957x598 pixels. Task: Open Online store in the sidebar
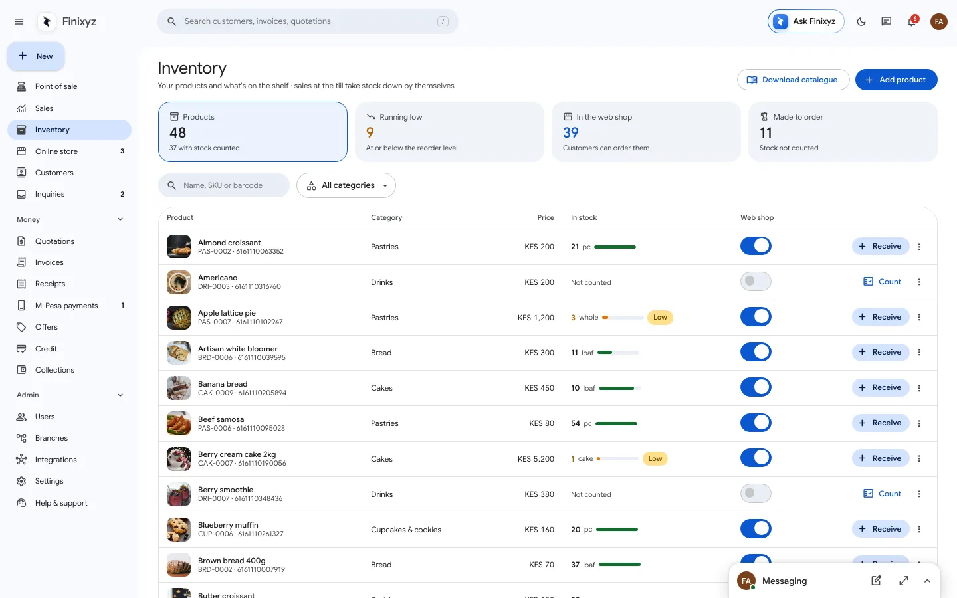69,151
